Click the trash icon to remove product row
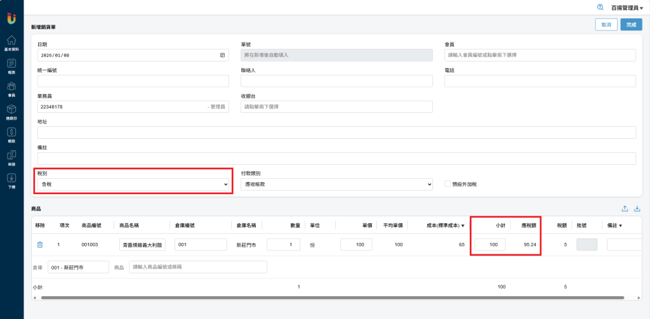 point(40,244)
